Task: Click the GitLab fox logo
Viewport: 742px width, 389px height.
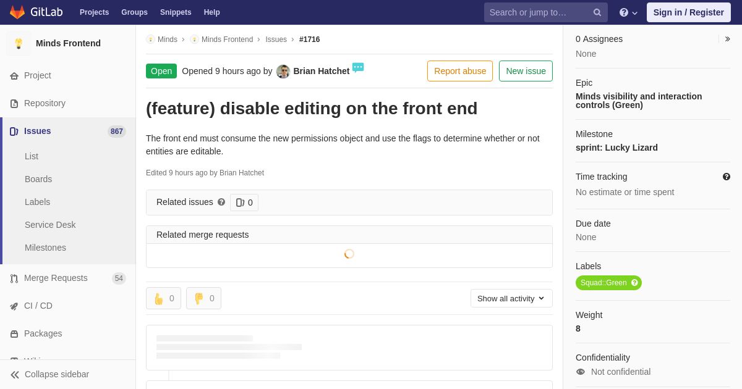Action: coord(17,12)
